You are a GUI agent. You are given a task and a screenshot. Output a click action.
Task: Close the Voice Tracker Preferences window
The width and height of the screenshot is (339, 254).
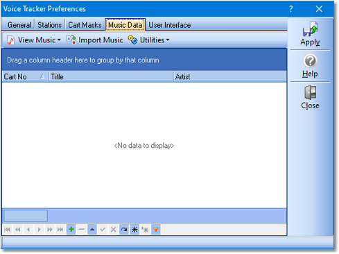point(319,9)
